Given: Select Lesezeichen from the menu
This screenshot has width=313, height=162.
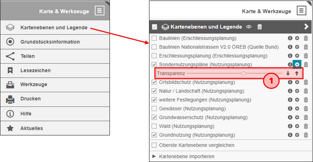Looking at the screenshot, I should click(55, 70).
